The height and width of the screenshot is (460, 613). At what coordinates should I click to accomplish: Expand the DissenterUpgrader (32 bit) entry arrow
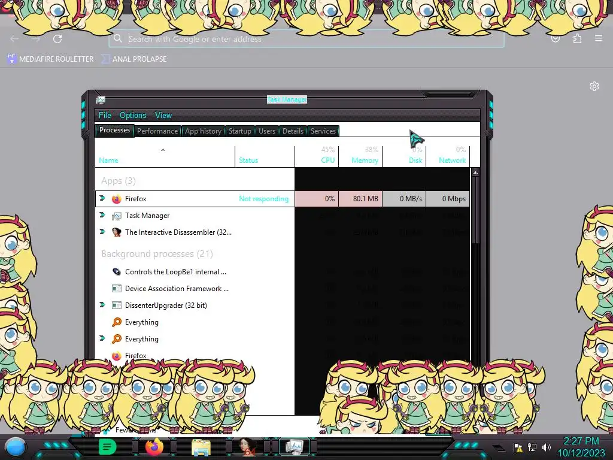pos(102,305)
